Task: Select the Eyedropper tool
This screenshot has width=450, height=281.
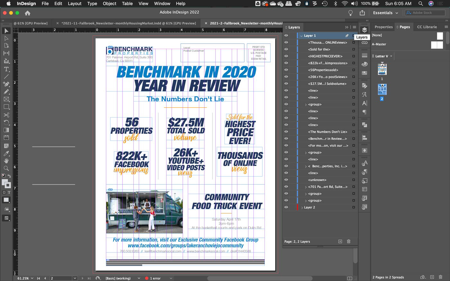Action: point(6,154)
